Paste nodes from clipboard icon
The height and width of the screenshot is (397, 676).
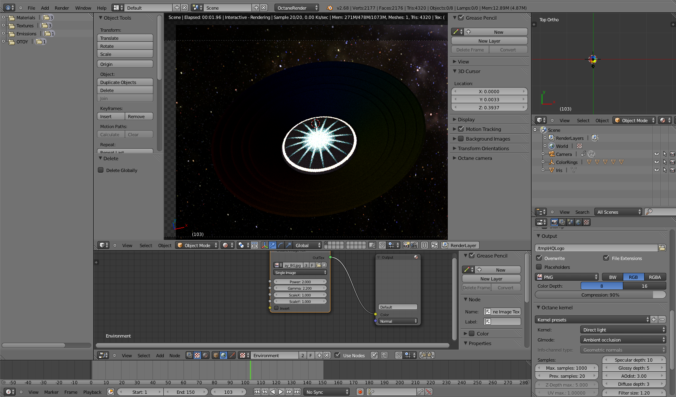pyautogui.click(x=431, y=355)
